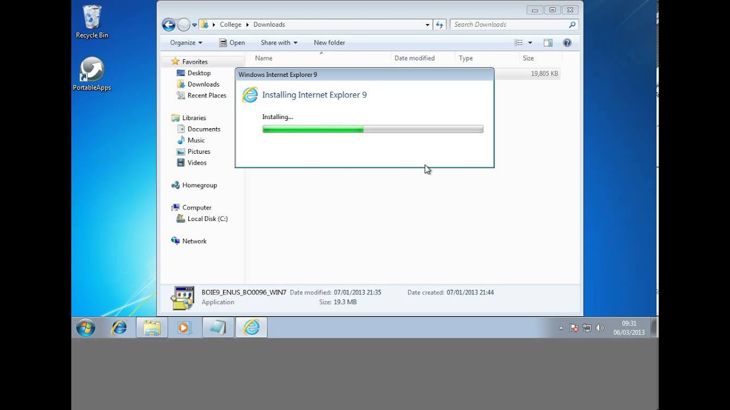Expand the view options dropdown arrow
The width and height of the screenshot is (730, 410).
[530, 43]
